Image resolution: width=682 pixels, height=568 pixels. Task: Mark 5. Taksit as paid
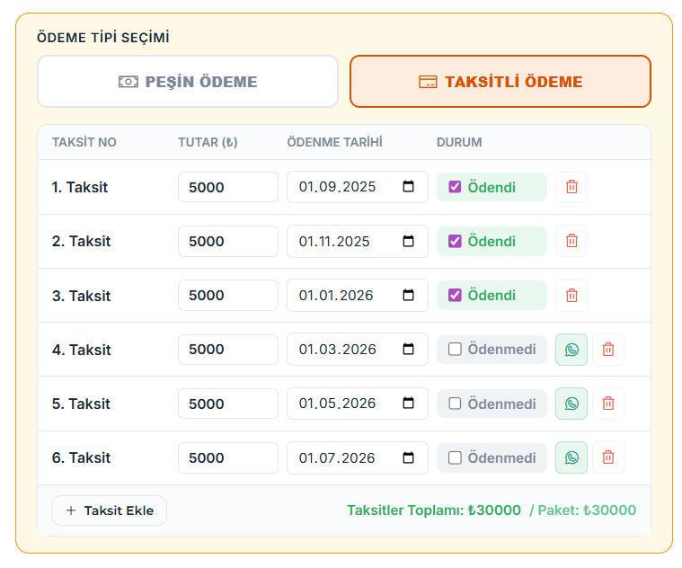(455, 404)
